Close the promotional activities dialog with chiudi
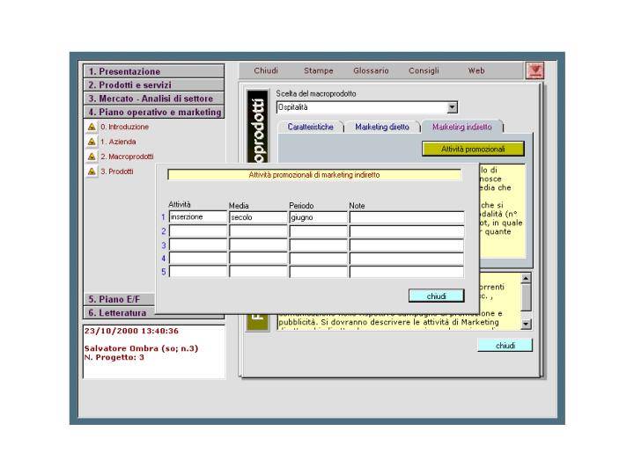Screen dimensions: 634x475 [436, 296]
